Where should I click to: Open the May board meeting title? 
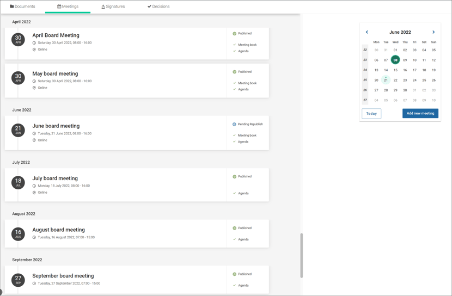point(55,73)
